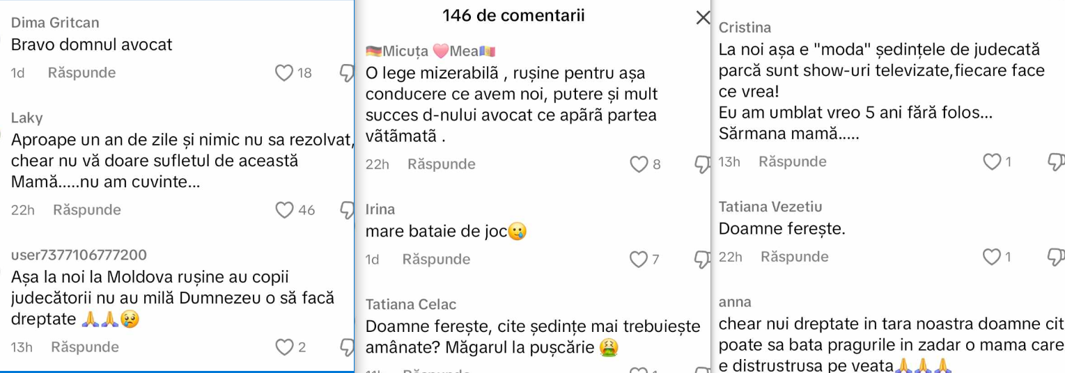
Task: Like Irina's 'mare bataie de joc' comment
Action: coord(638,260)
